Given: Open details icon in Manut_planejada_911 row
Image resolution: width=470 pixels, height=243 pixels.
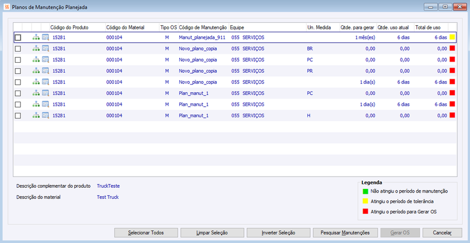Looking at the screenshot, I should (46, 38).
